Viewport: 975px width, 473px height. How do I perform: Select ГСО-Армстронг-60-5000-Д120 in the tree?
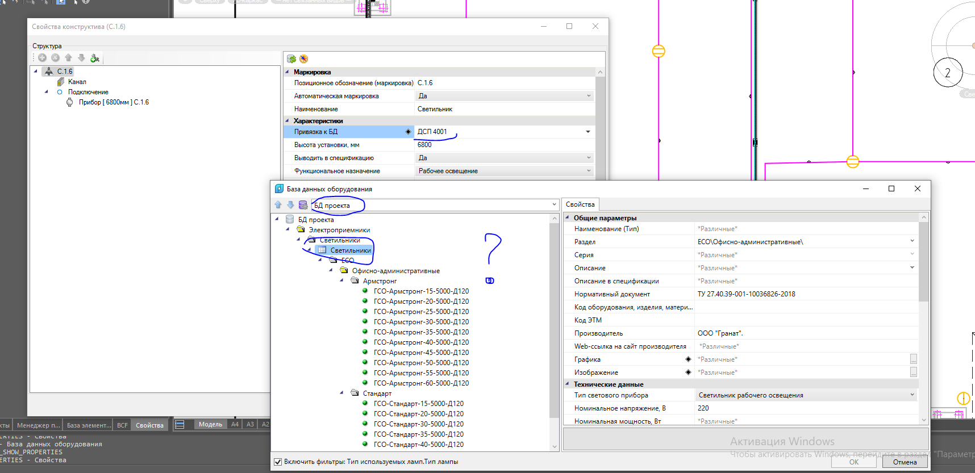click(421, 383)
